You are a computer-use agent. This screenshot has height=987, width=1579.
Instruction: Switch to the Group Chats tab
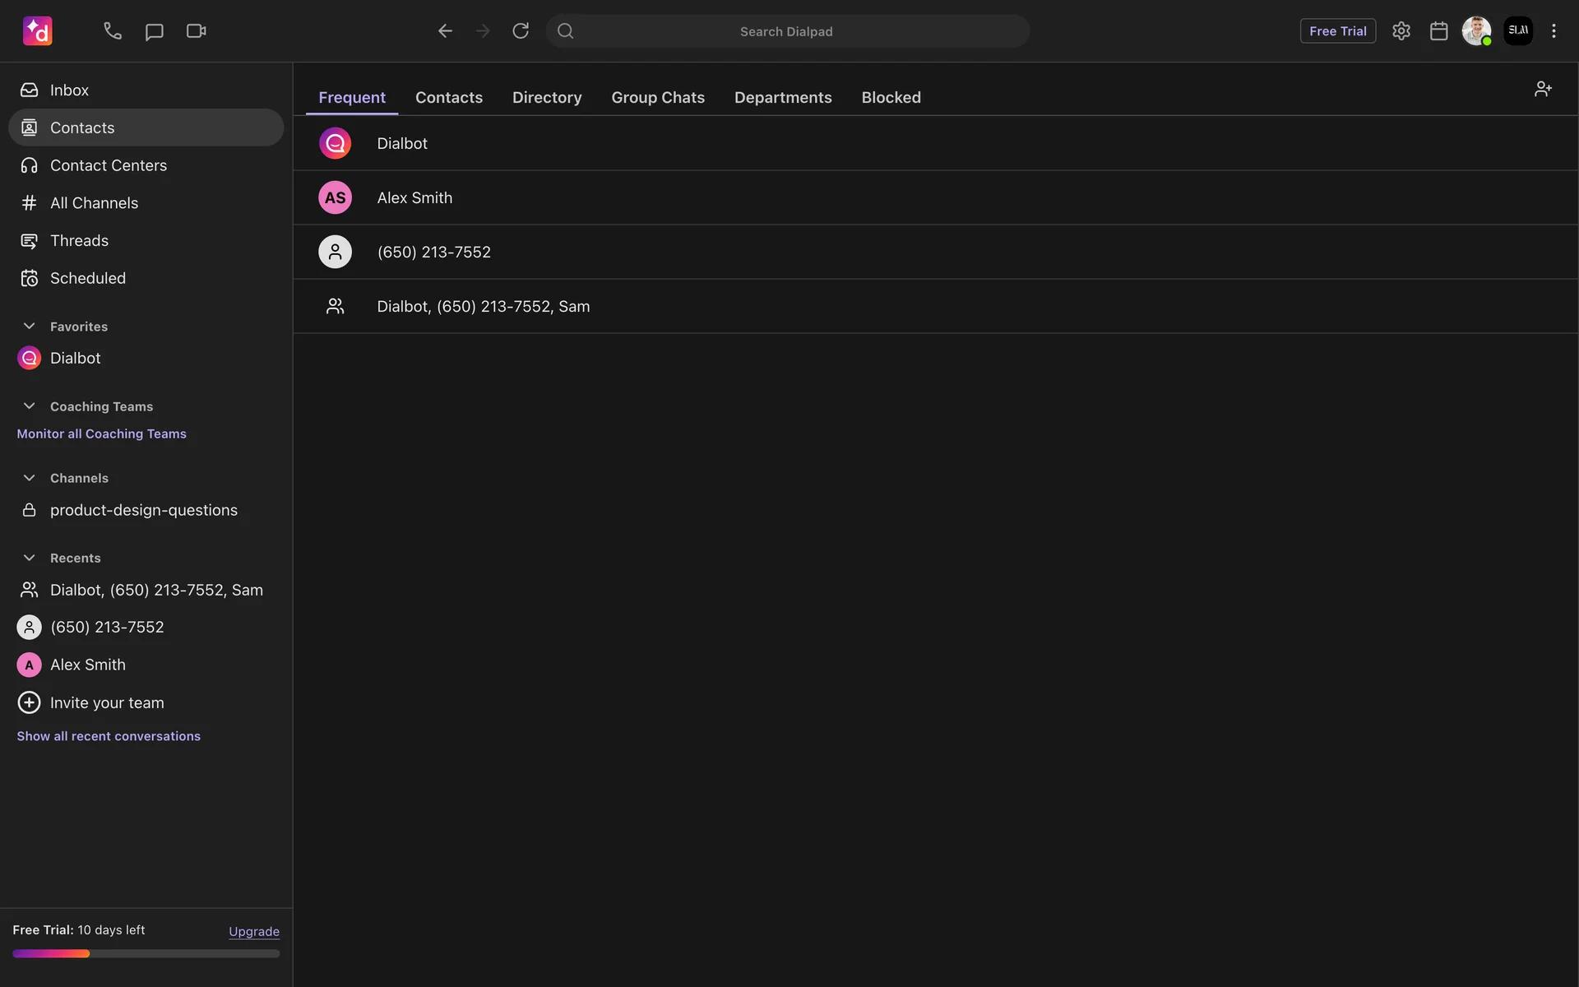click(x=658, y=97)
